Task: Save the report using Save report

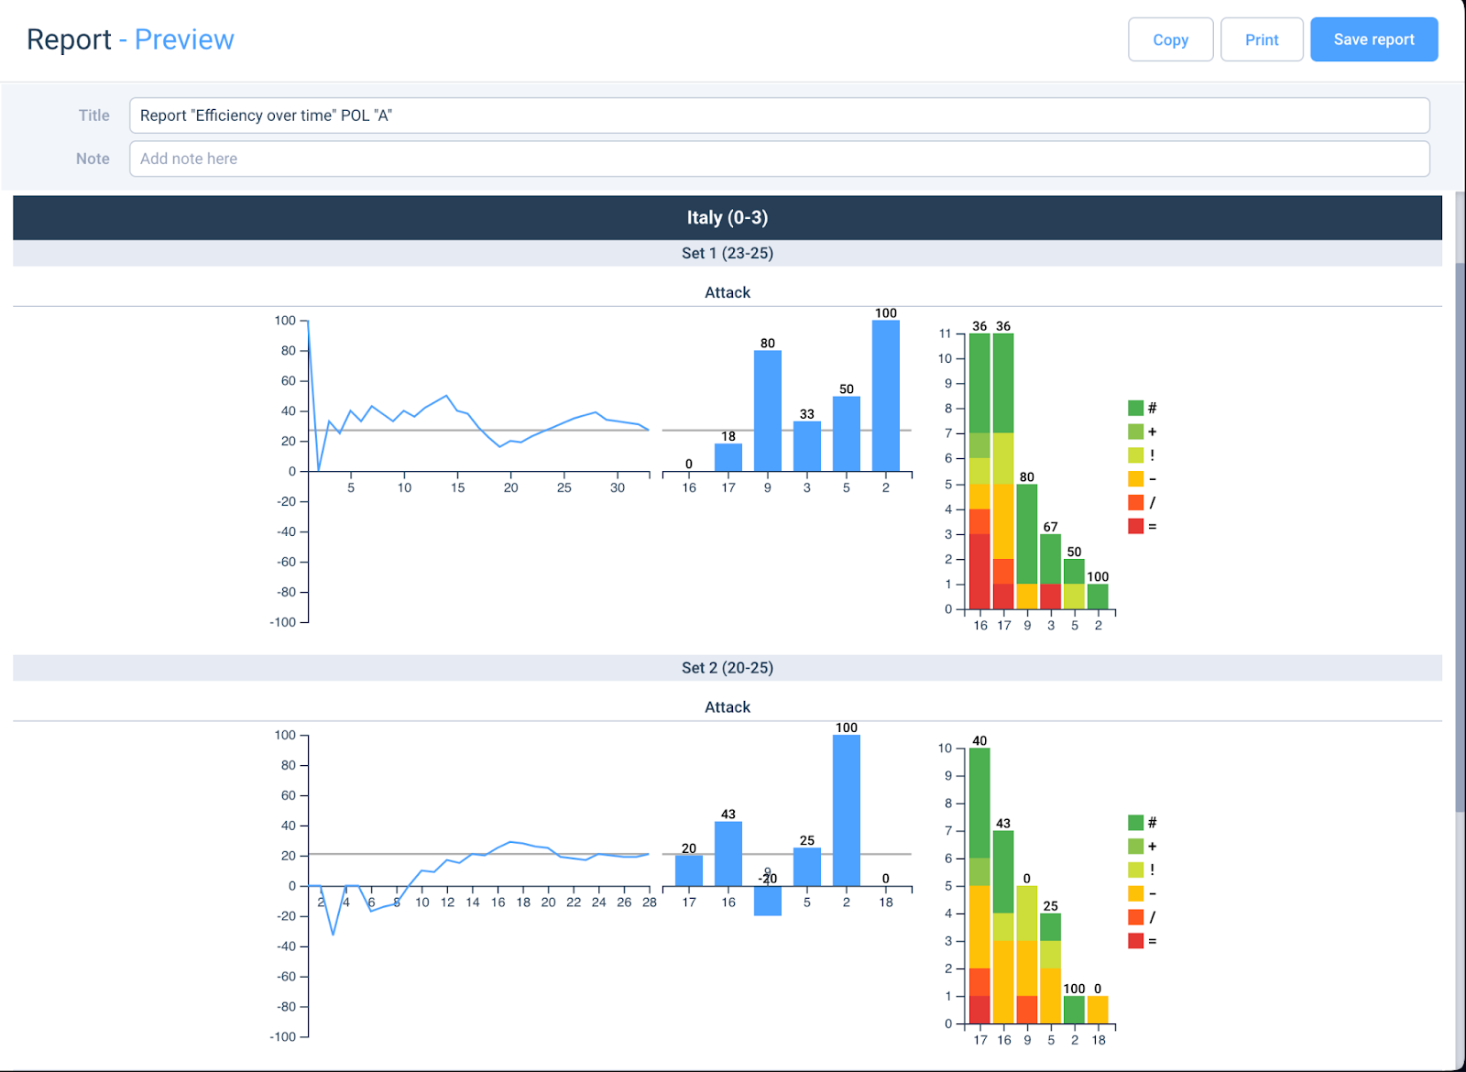Action: 1373,39
